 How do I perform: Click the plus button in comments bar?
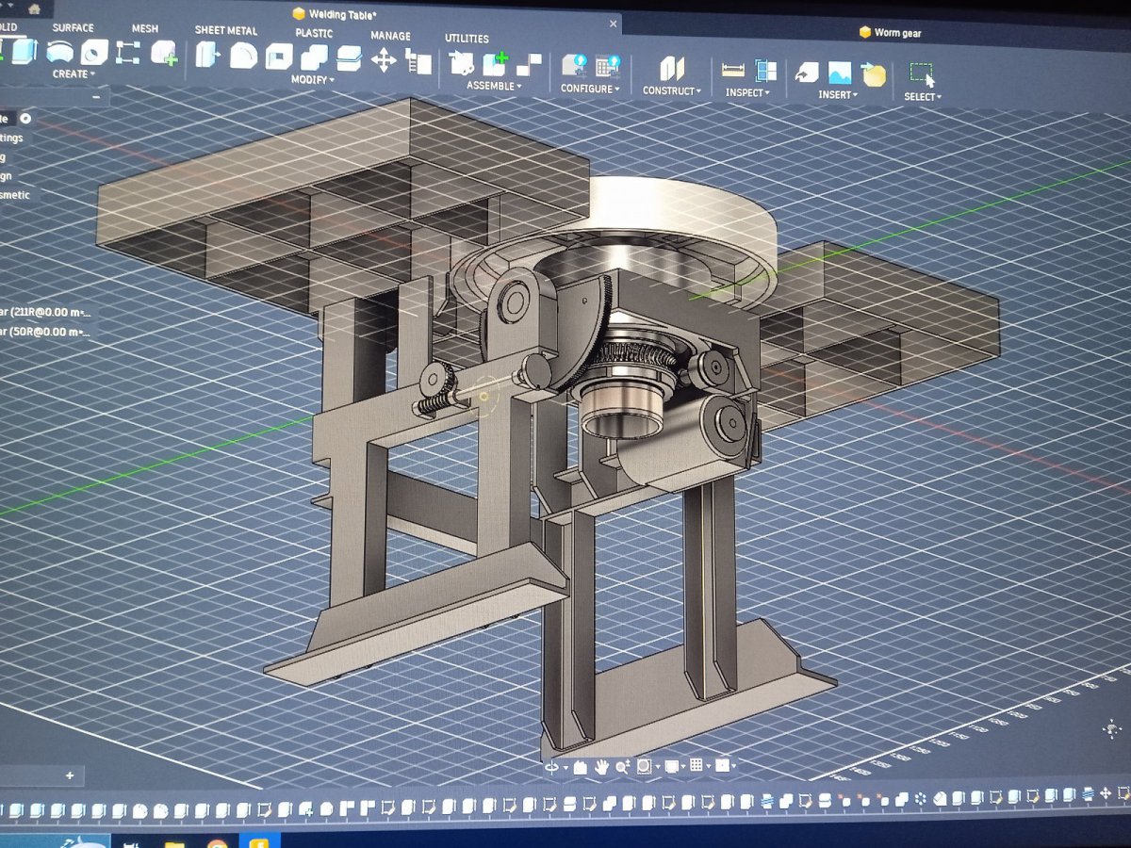(x=70, y=775)
